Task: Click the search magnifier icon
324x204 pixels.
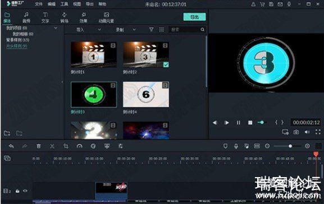Action: pos(203,30)
